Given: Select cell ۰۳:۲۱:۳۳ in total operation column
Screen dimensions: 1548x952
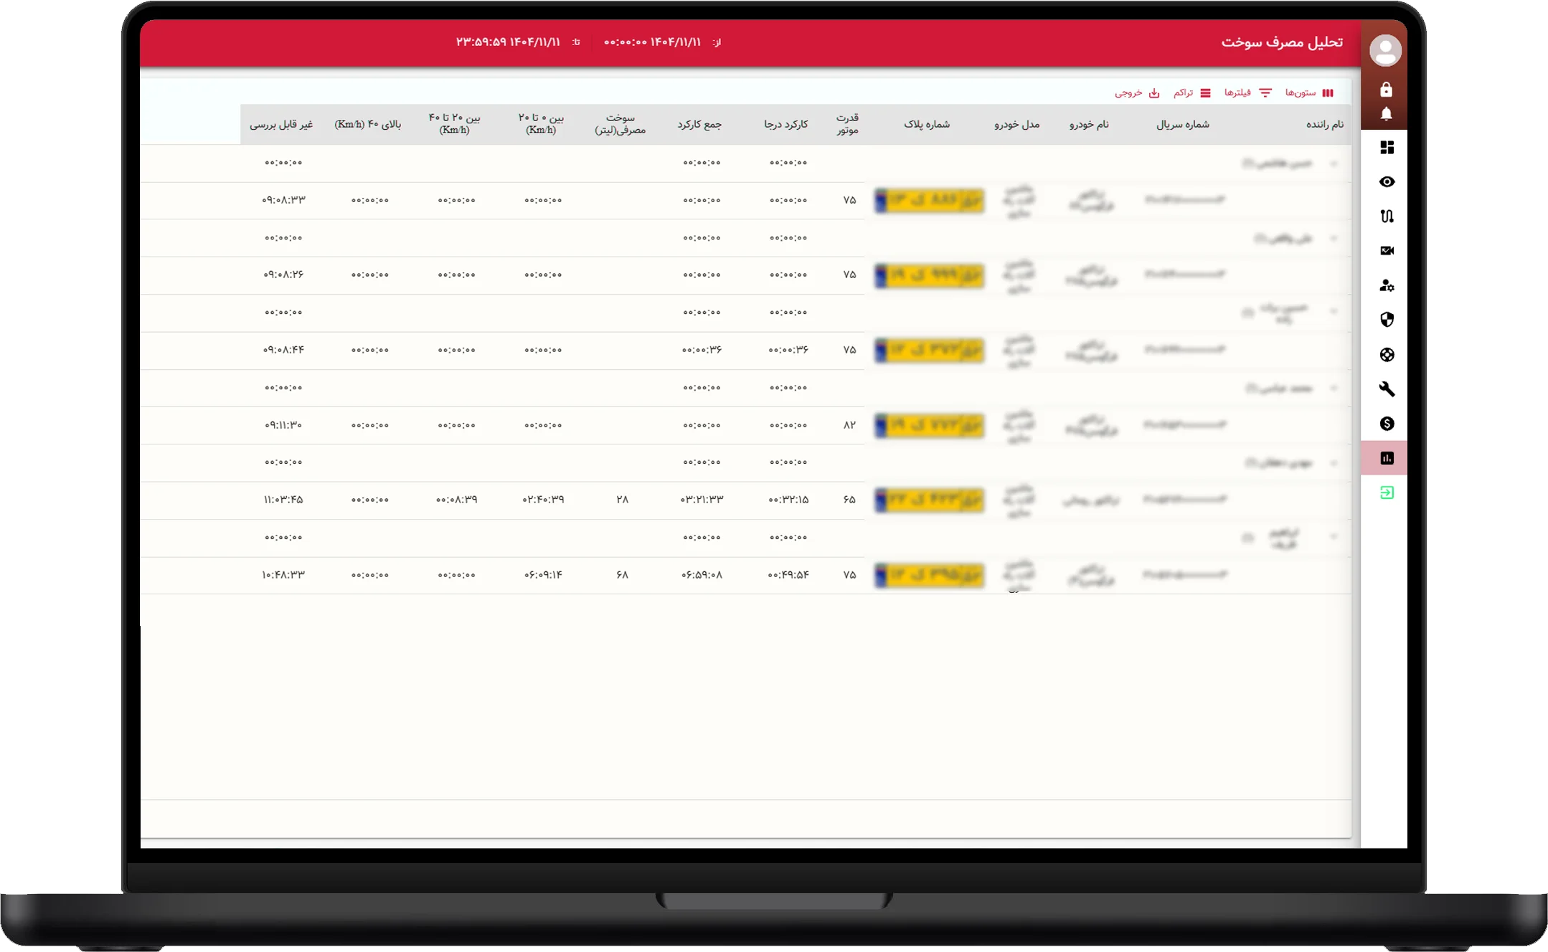Looking at the screenshot, I should tap(702, 500).
